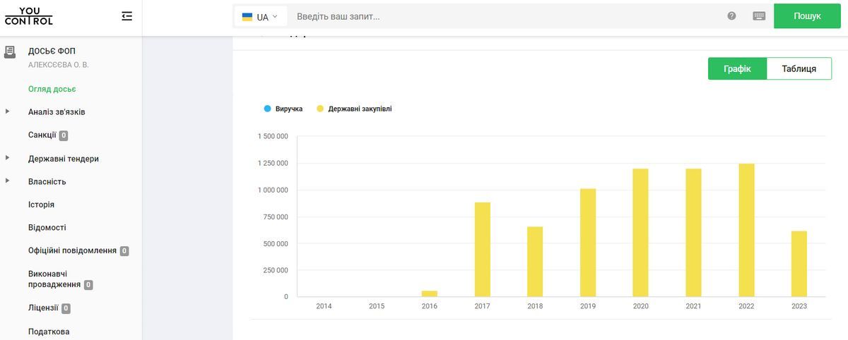Open the Історія sidebar link
Screen dimensions: 848x340
(41, 205)
